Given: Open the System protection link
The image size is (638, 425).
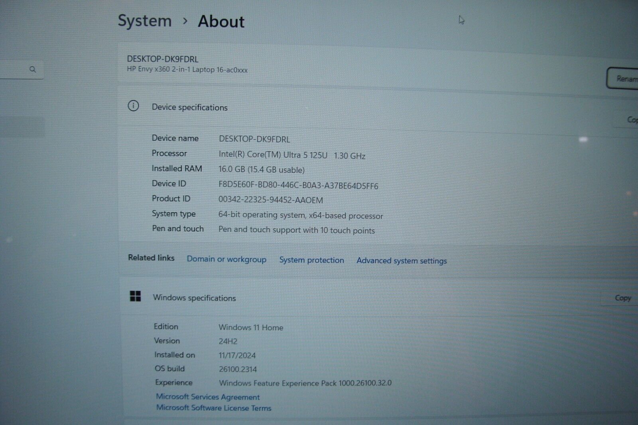Looking at the screenshot, I should click(x=311, y=260).
